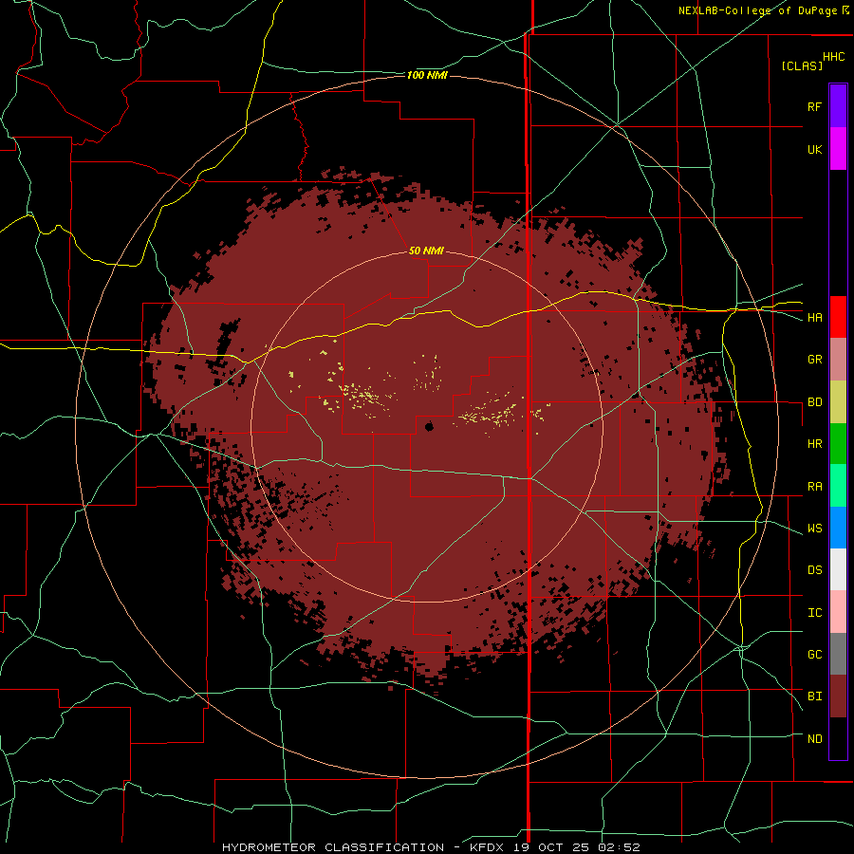The height and width of the screenshot is (854, 854).
Task: Click the RF legend label
Action: 814,106
